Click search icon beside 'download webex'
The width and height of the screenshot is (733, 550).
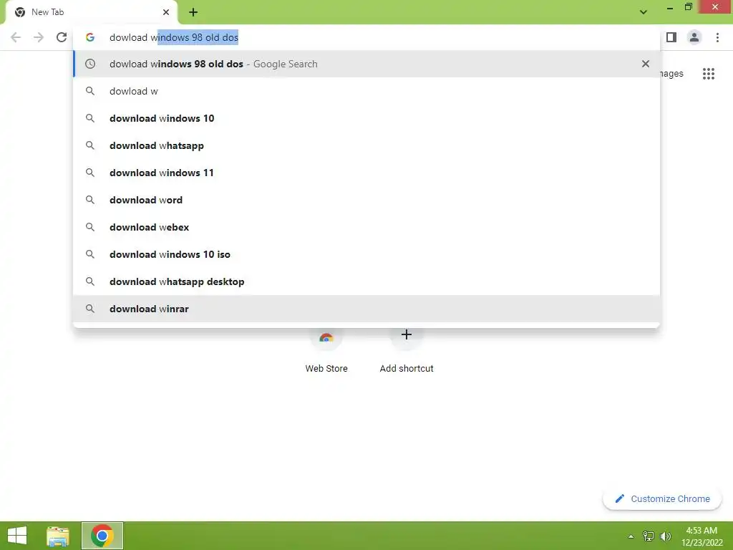click(x=90, y=227)
